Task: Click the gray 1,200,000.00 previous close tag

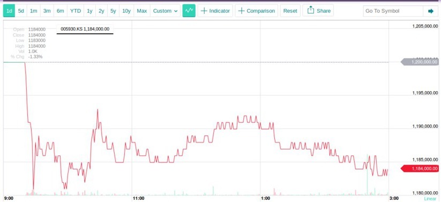Action: (x=420, y=62)
